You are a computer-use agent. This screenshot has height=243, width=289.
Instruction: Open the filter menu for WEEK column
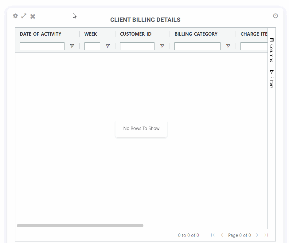click(x=108, y=46)
